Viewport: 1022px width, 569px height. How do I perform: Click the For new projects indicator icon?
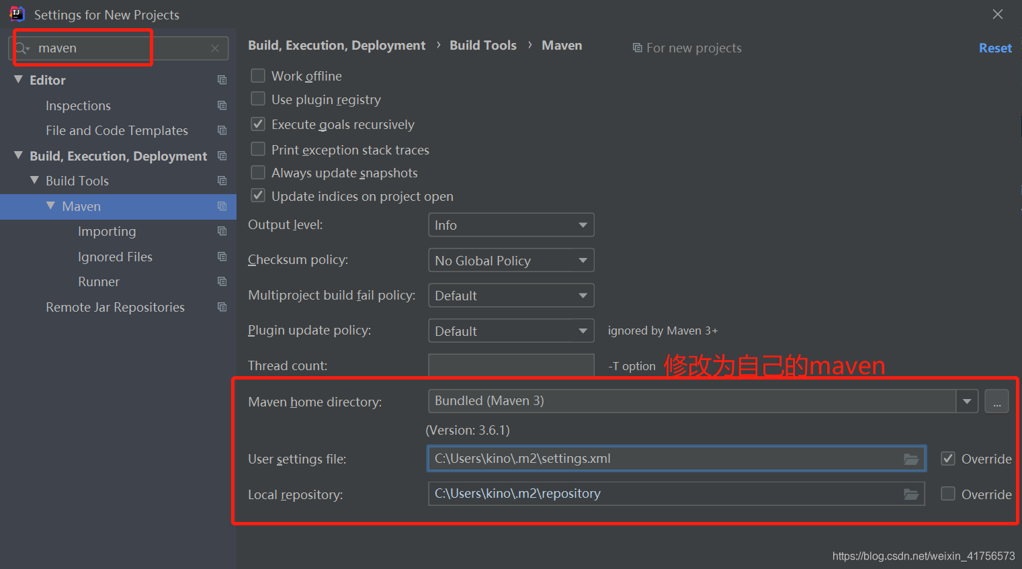pyautogui.click(x=637, y=48)
